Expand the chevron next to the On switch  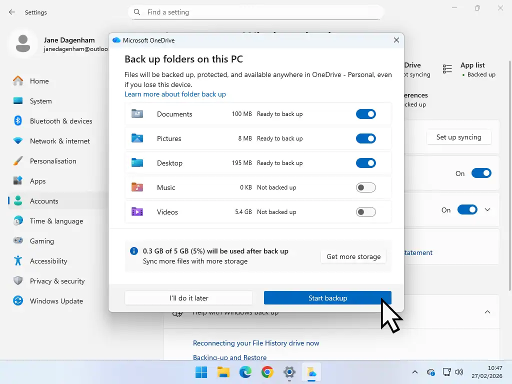(x=487, y=209)
